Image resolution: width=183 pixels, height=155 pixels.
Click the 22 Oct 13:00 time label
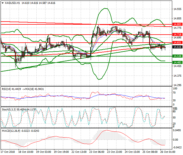[79, 152]
